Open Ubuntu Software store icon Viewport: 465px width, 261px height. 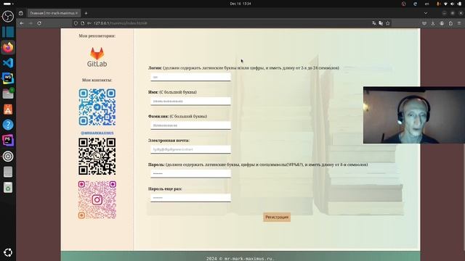pyautogui.click(x=8, y=109)
